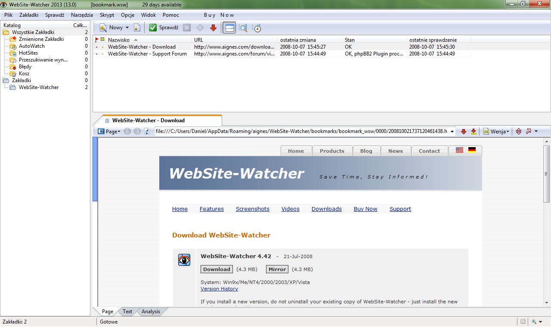This screenshot has width=551, height=327.
Task: Click the browser refresh icon
Action: click(x=147, y=132)
